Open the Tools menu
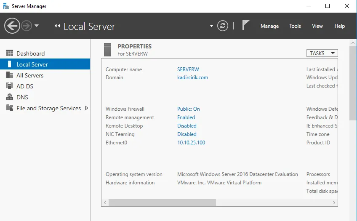 (x=295, y=26)
